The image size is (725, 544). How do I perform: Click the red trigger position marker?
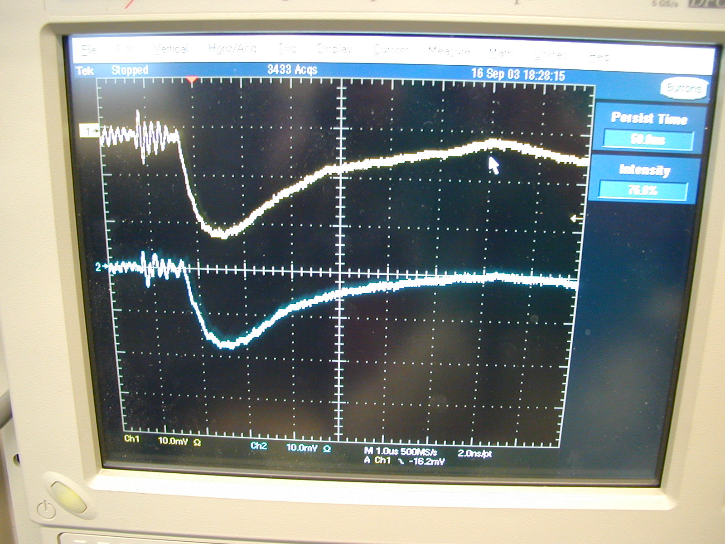[192, 81]
